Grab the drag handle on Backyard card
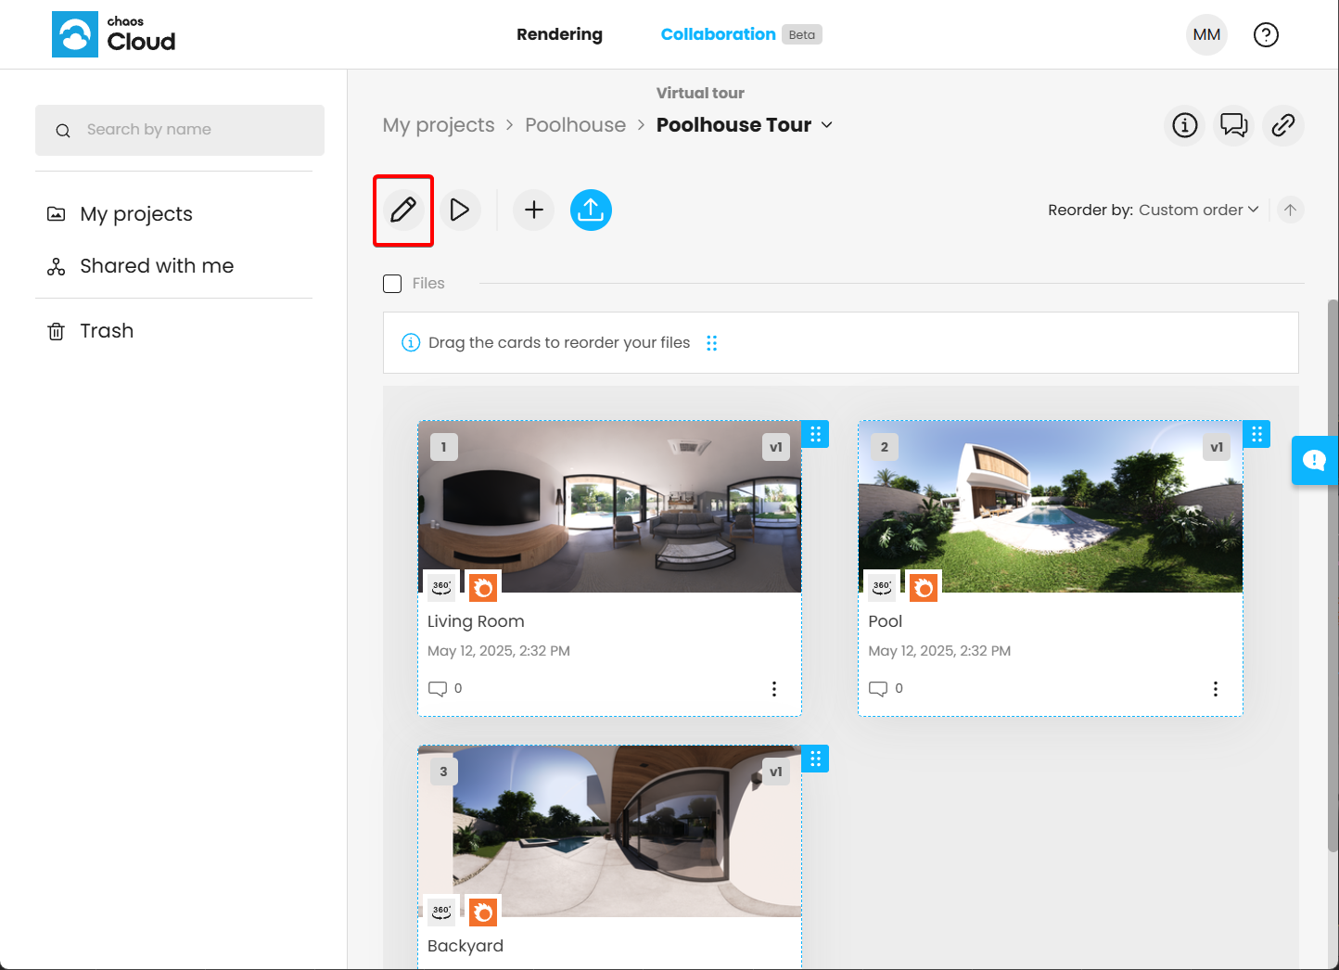The width and height of the screenshot is (1339, 970). click(x=815, y=759)
